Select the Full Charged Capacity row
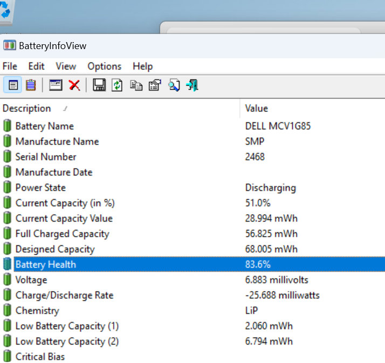The width and height of the screenshot is (385, 363). pyautogui.click(x=192, y=234)
